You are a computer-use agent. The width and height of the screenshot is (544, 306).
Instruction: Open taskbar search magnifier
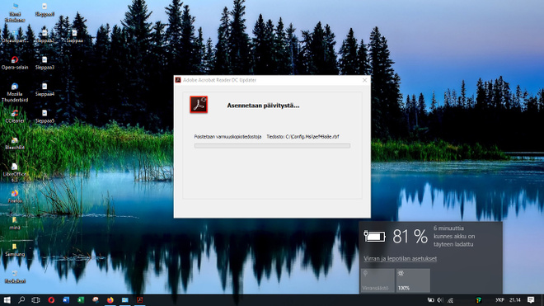[x=21, y=300]
